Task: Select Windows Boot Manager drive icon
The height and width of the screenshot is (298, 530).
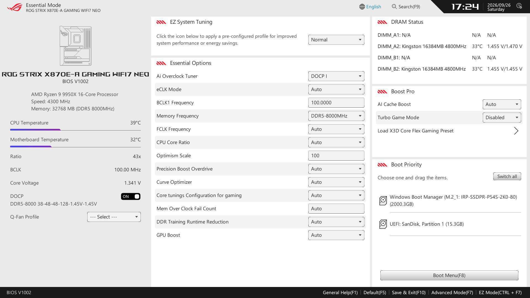Action: coord(383,201)
